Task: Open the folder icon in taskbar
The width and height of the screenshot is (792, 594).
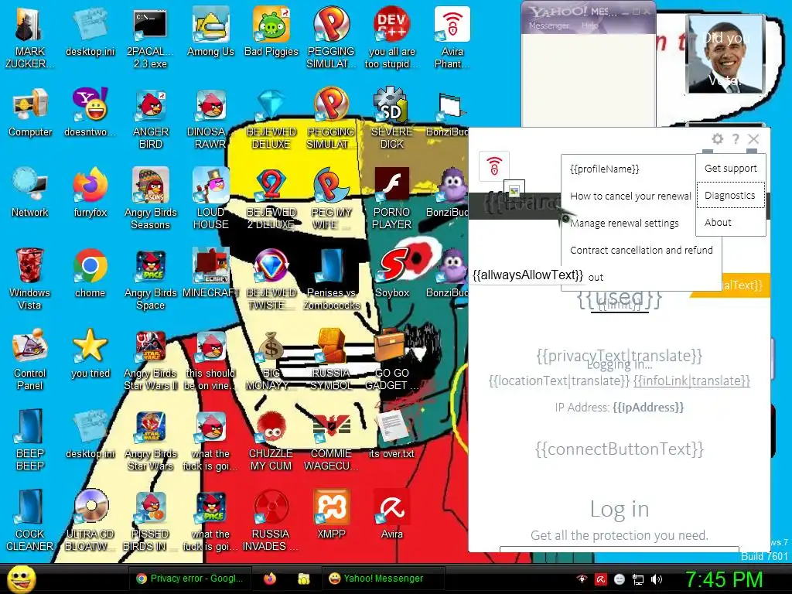Action: pos(303,579)
